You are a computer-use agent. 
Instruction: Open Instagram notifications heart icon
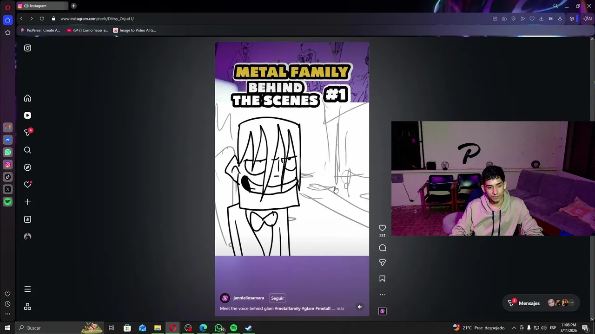[x=27, y=184]
